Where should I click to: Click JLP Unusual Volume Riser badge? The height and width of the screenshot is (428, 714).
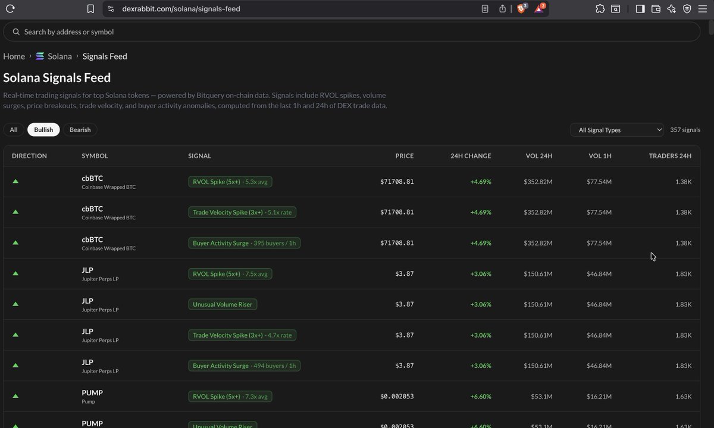pyautogui.click(x=223, y=304)
